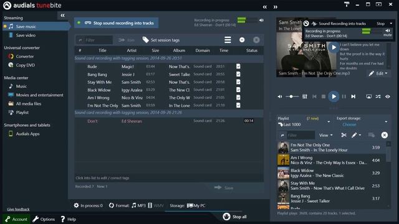This screenshot has height=224, width=399.
Task: Open the playlist View dropdown
Action: (325, 136)
